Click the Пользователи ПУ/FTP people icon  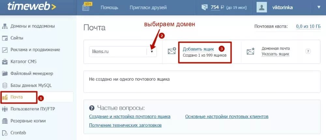click(5, 109)
